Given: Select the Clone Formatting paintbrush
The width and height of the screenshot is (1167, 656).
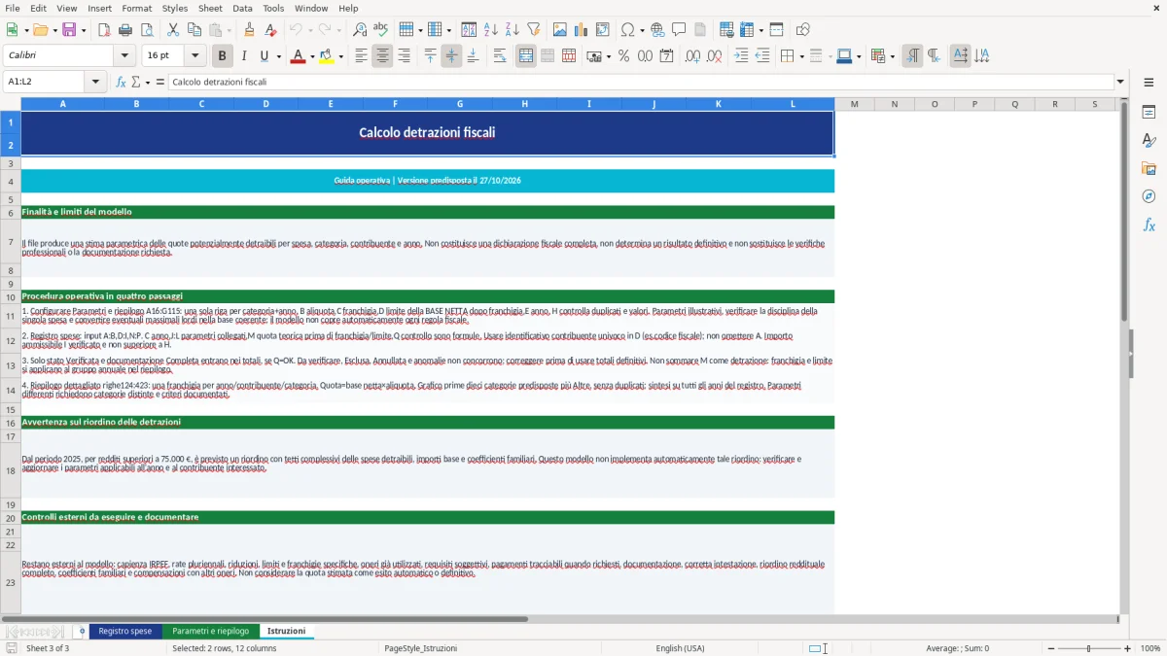Looking at the screenshot, I should click(249, 30).
